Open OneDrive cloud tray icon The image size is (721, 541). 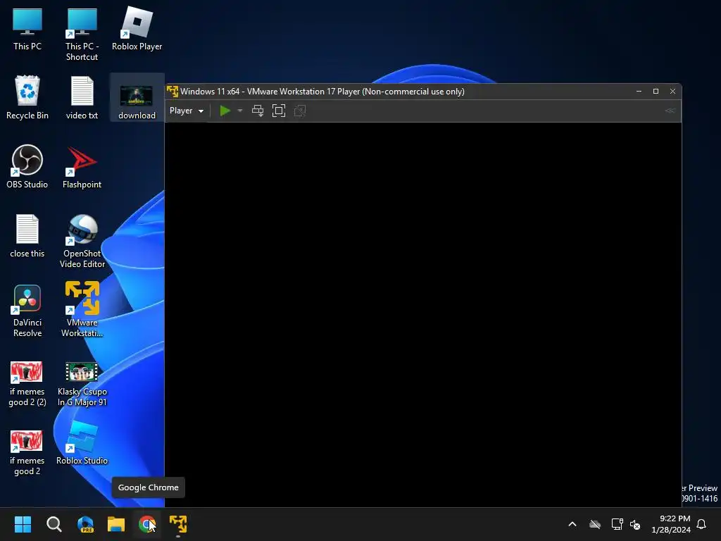(x=595, y=524)
